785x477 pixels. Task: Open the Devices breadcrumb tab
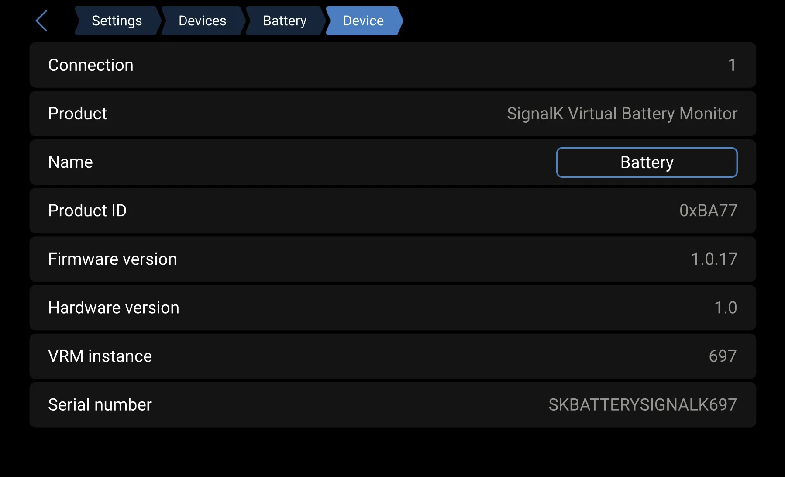click(202, 21)
